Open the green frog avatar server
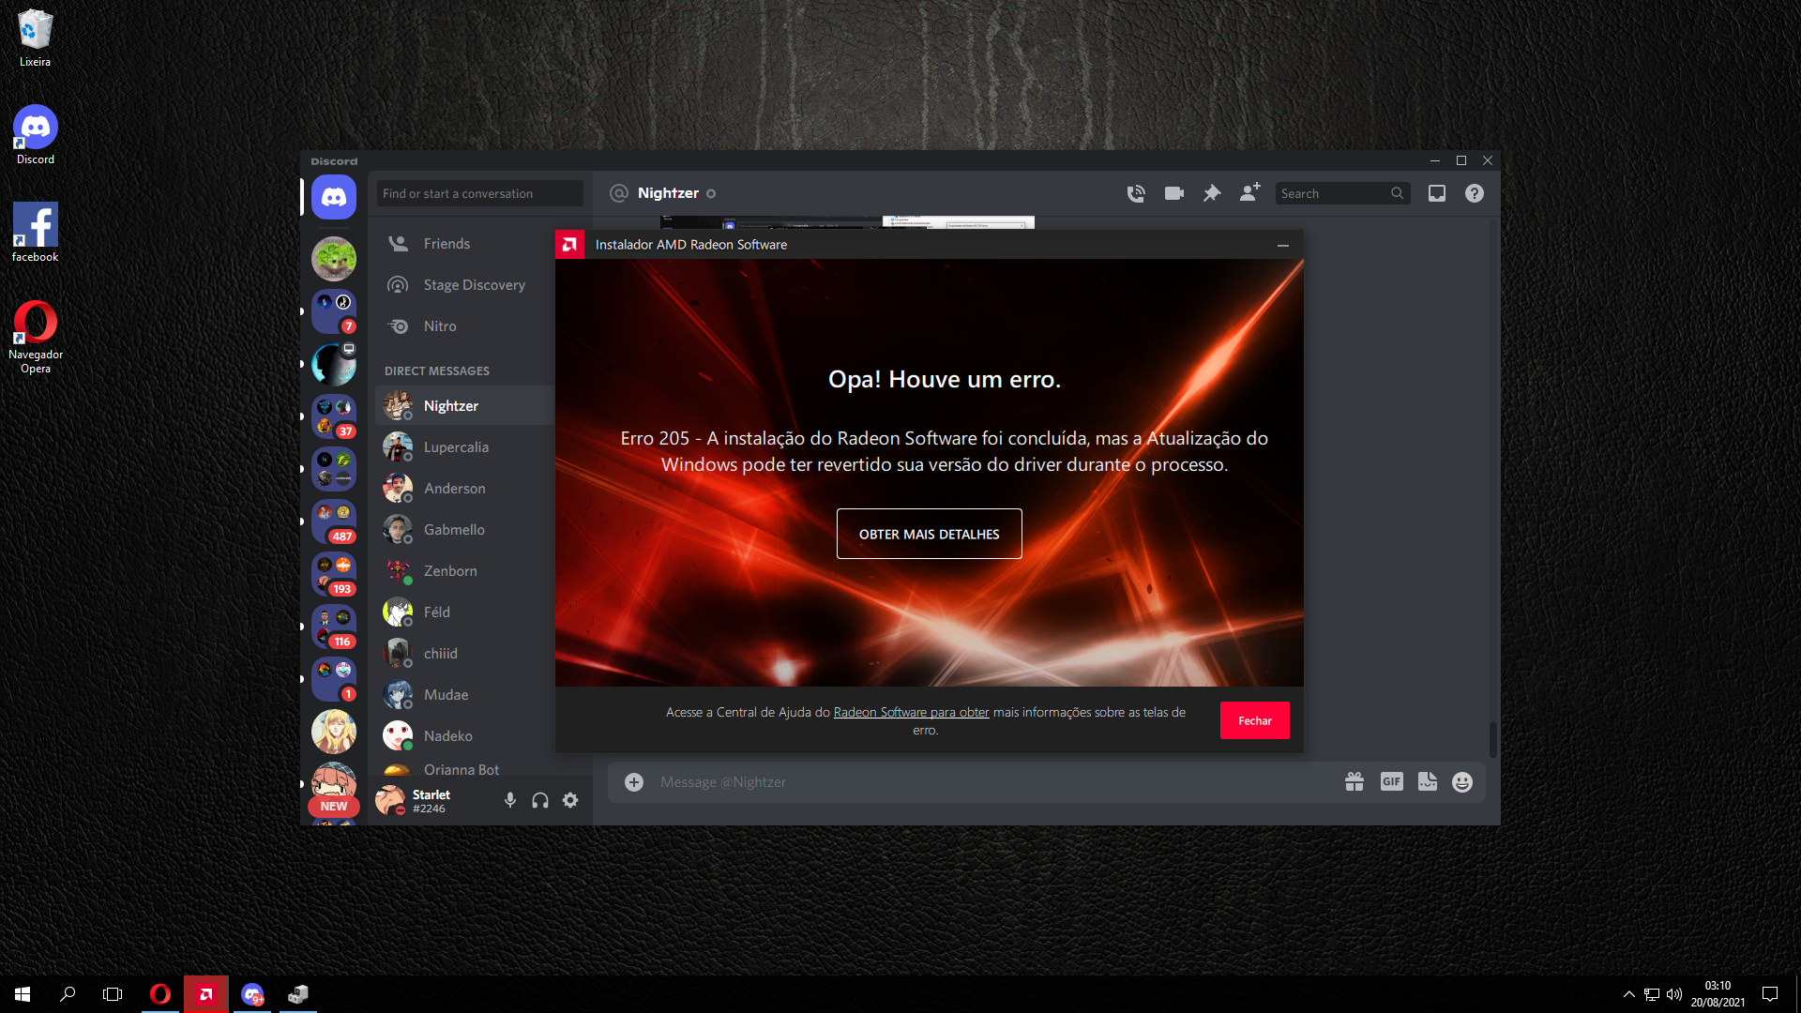This screenshot has width=1801, height=1013. (x=334, y=259)
